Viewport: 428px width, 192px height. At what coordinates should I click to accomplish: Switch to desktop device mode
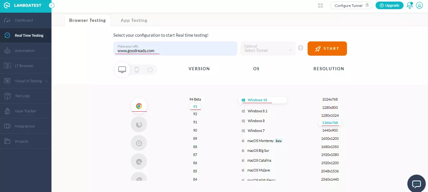pyautogui.click(x=122, y=70)
